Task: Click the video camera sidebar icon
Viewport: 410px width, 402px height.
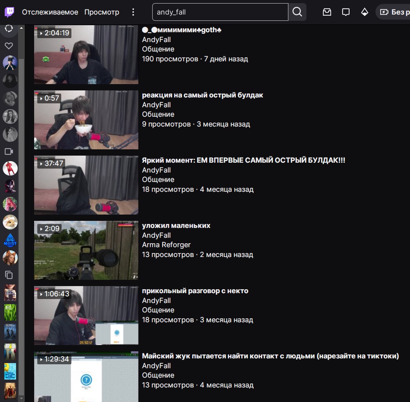Action: (x=9, y=152)
